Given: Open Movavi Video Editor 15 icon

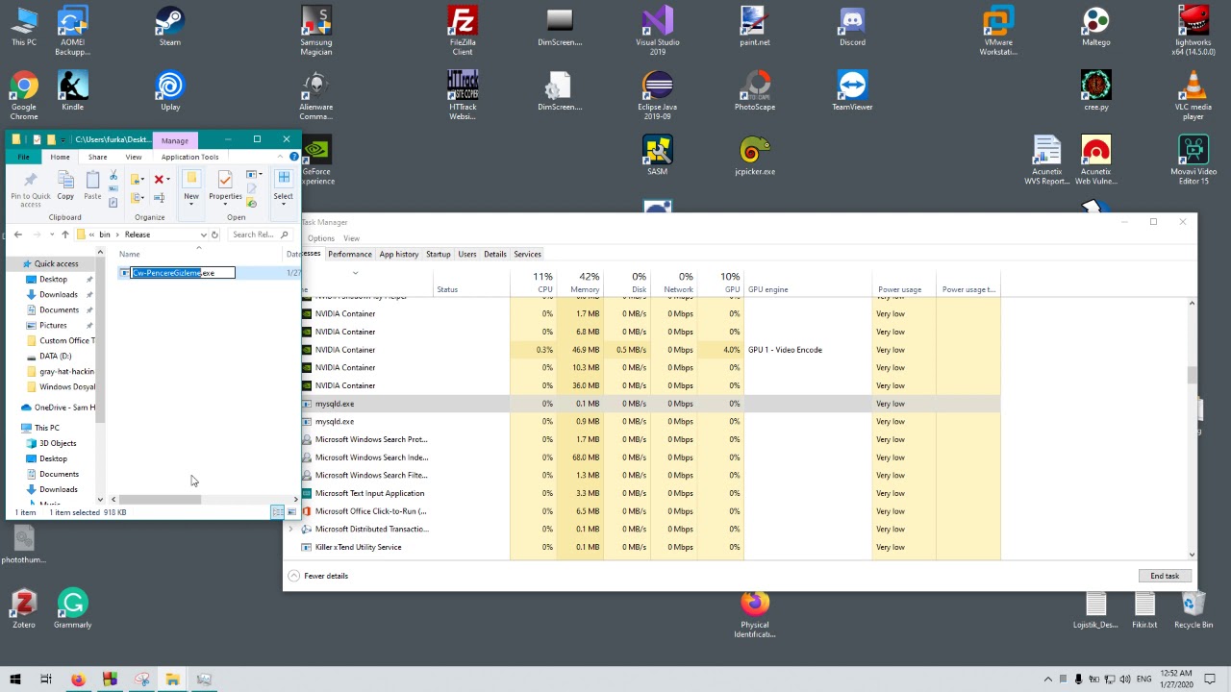Looking at the screenshot, I should 1193,161.
